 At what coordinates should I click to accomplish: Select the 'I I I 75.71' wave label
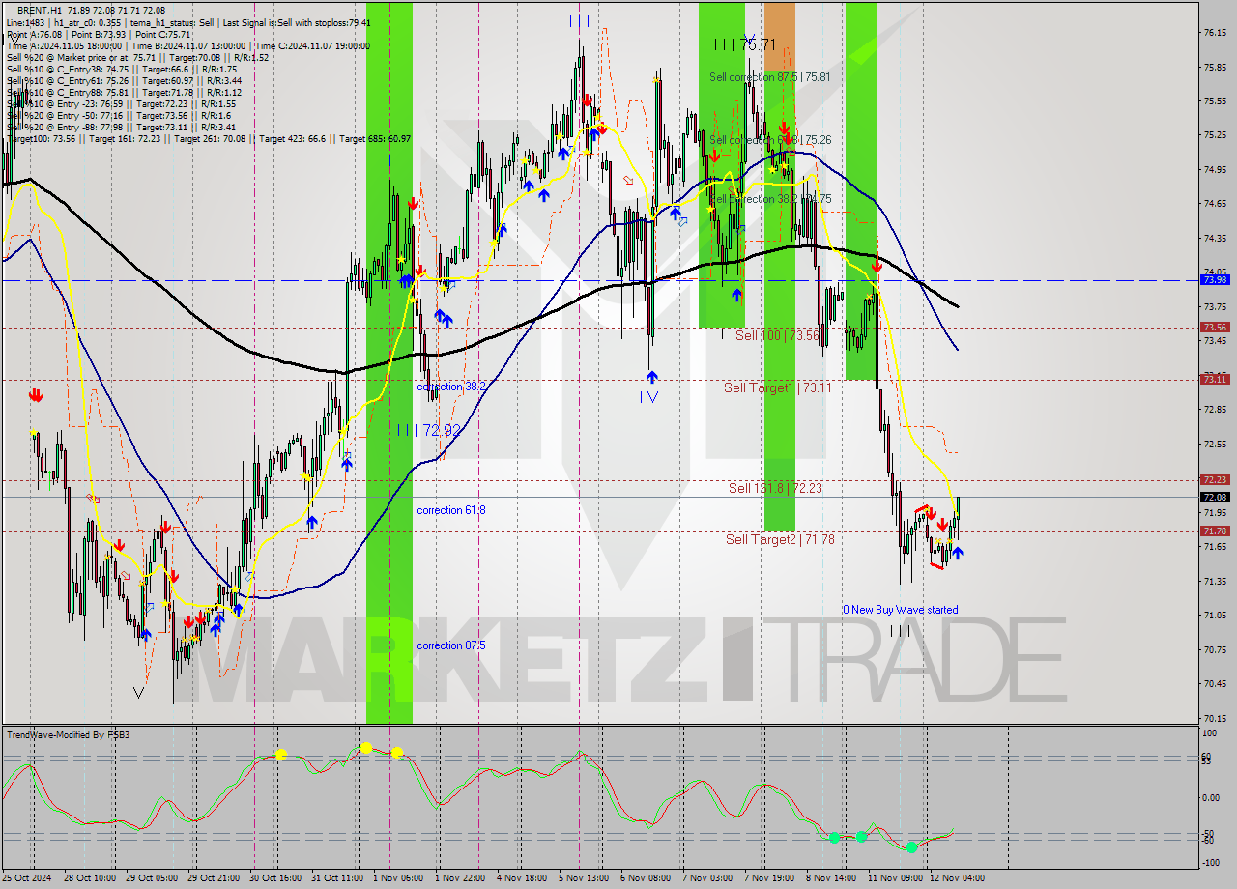tap(745, 44)
